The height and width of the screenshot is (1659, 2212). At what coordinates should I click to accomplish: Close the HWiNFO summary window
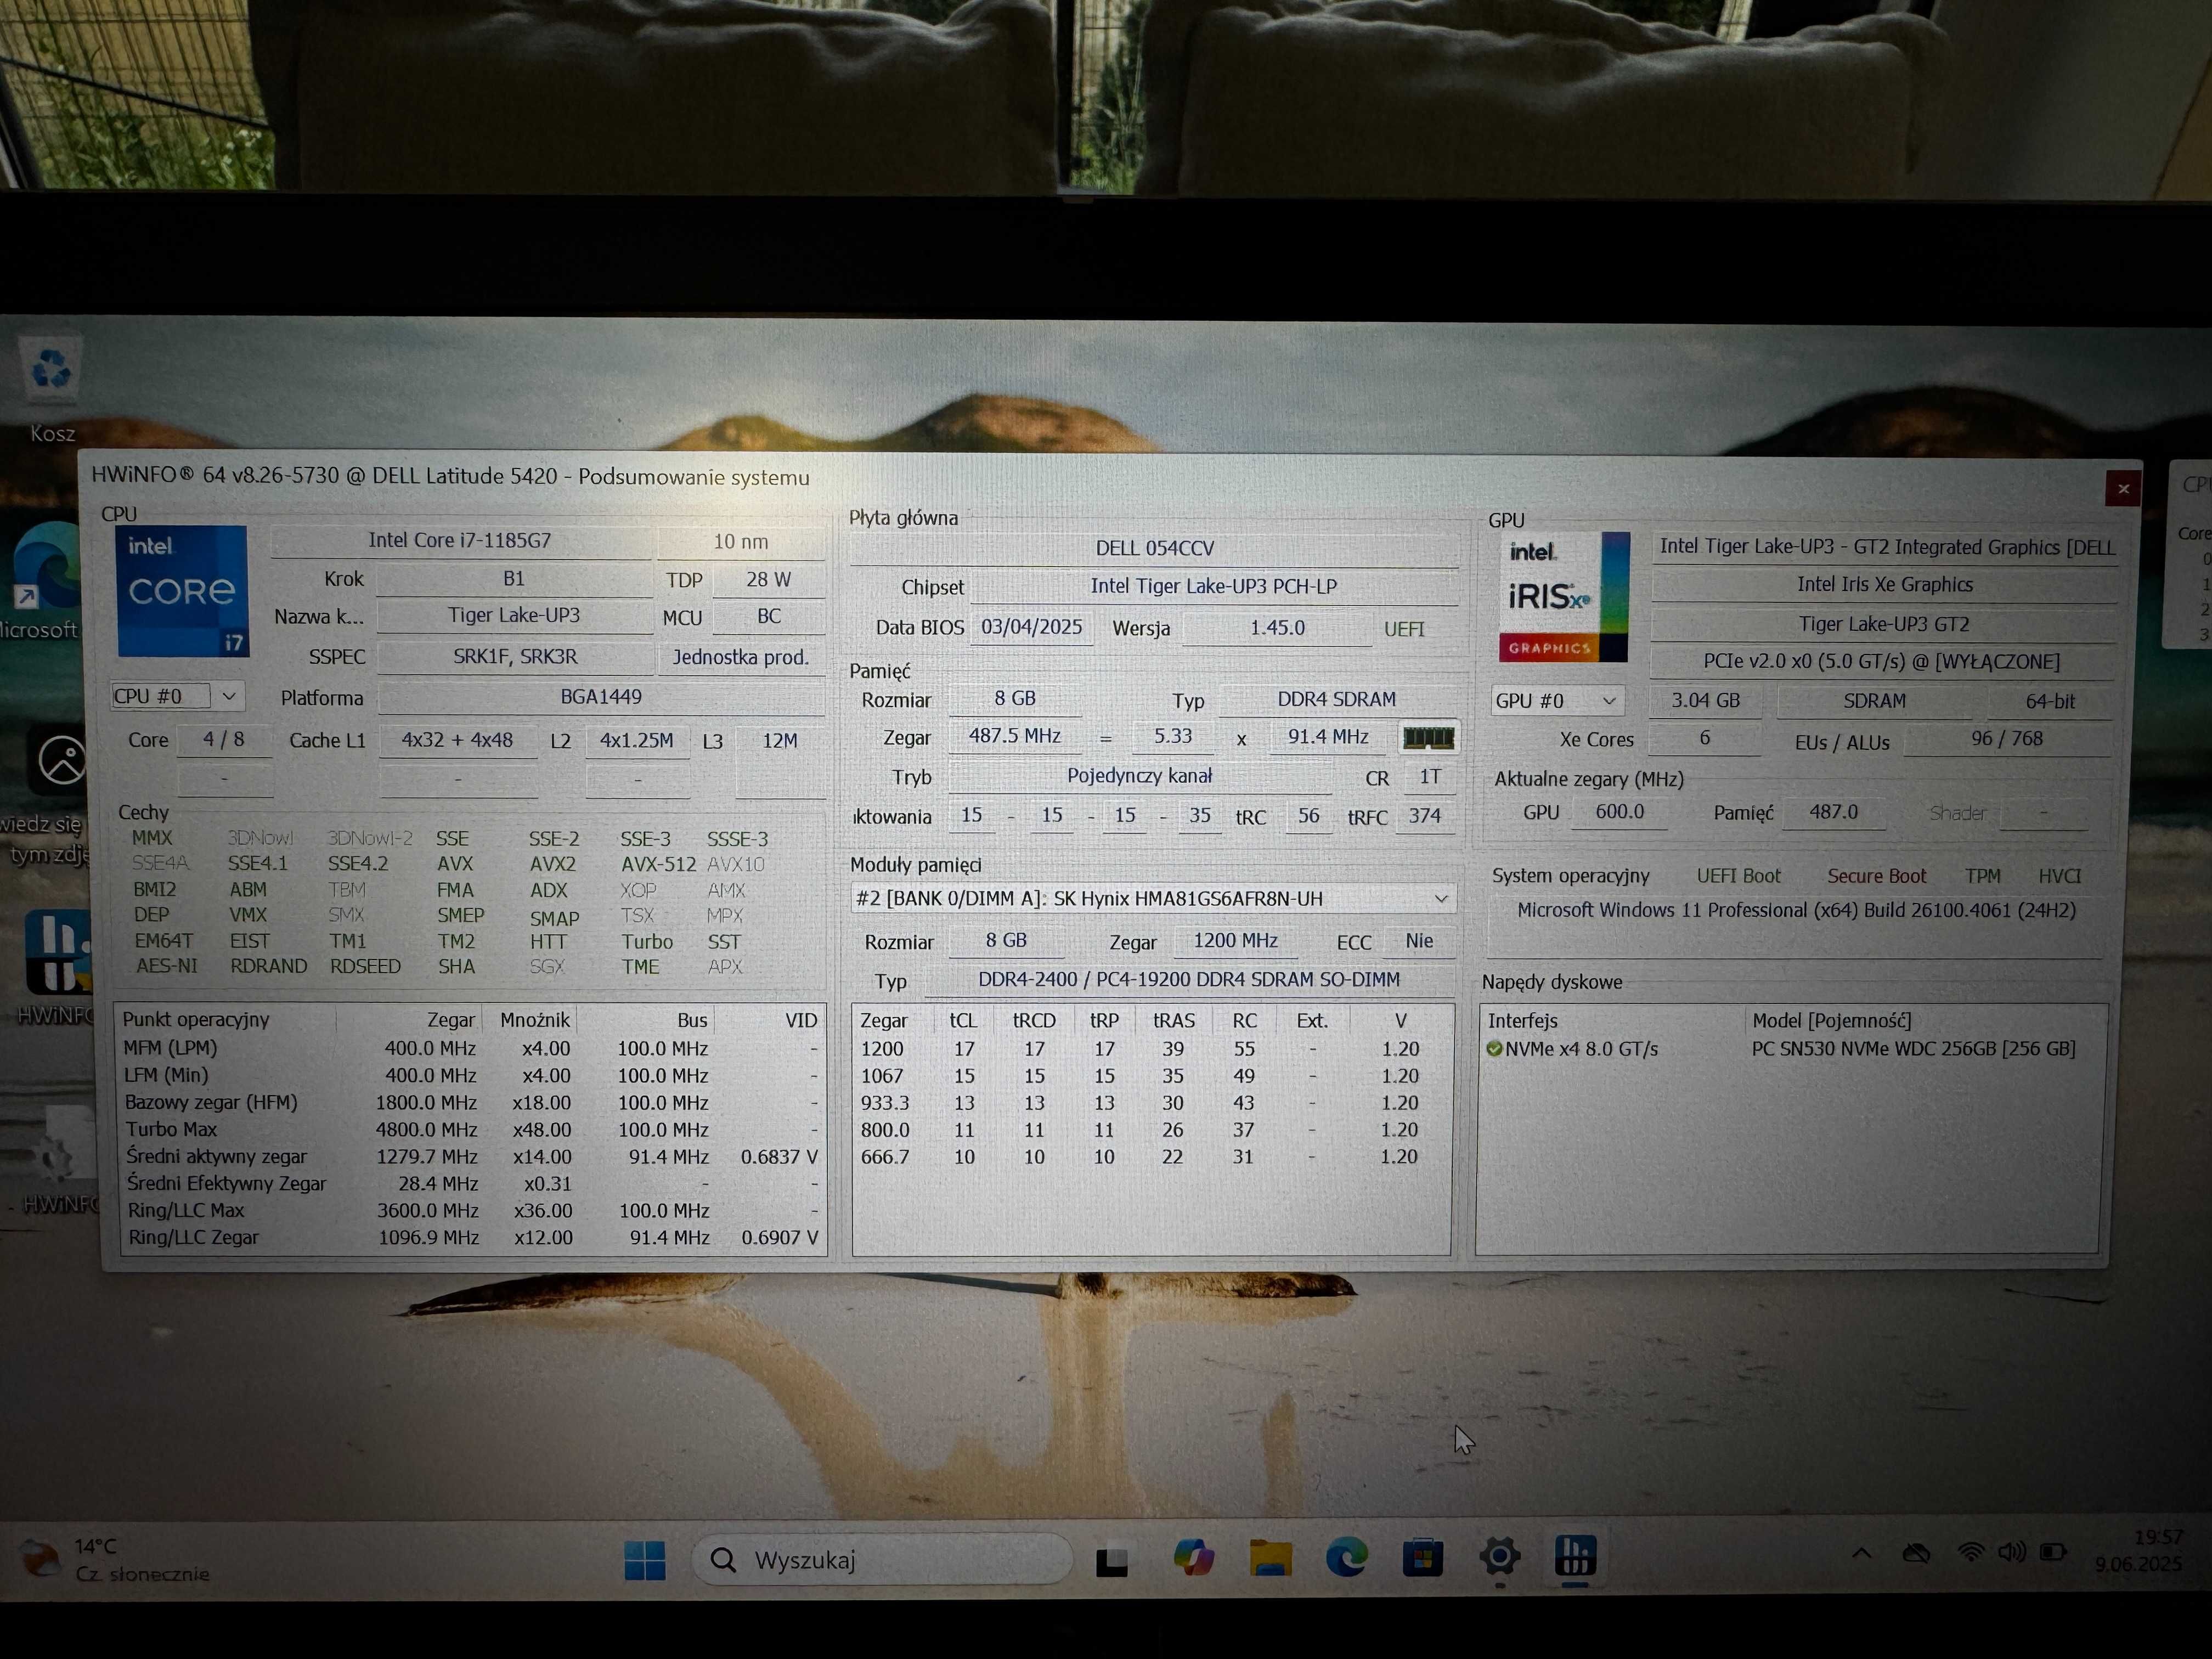click(x=2122, y=488)
